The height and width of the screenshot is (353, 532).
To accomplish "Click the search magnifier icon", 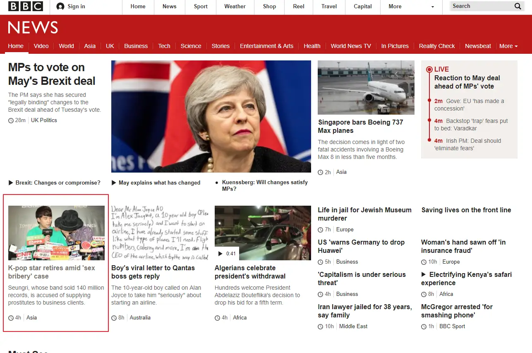I will coord(518,6).
